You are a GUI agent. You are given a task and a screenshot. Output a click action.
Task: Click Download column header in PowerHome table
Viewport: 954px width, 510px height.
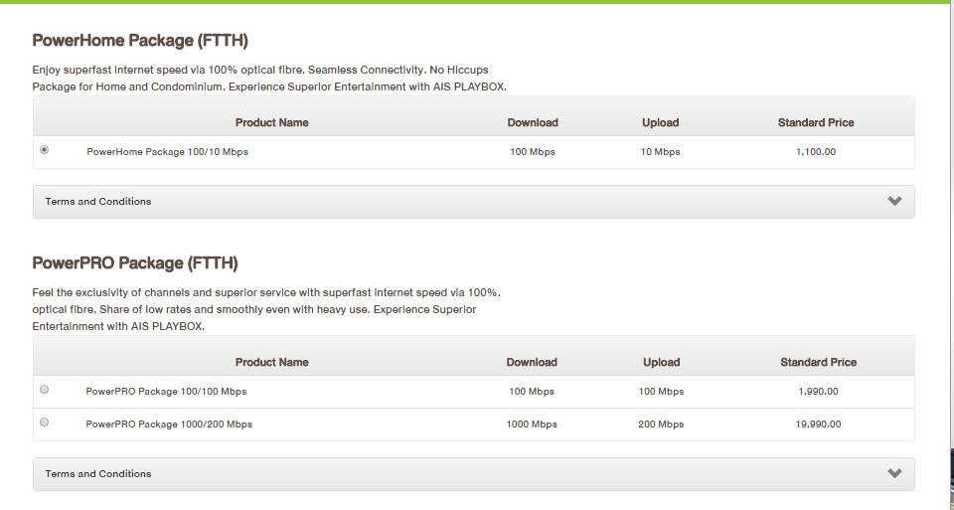[x=533, y=122]
